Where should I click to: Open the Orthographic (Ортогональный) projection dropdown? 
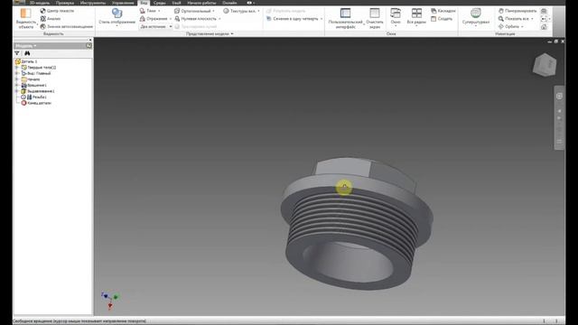194,11
